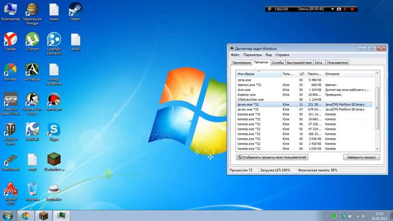The image size is (393, 221).
Task: Open Need for Speed shortcut
Action: pos(10,104)
